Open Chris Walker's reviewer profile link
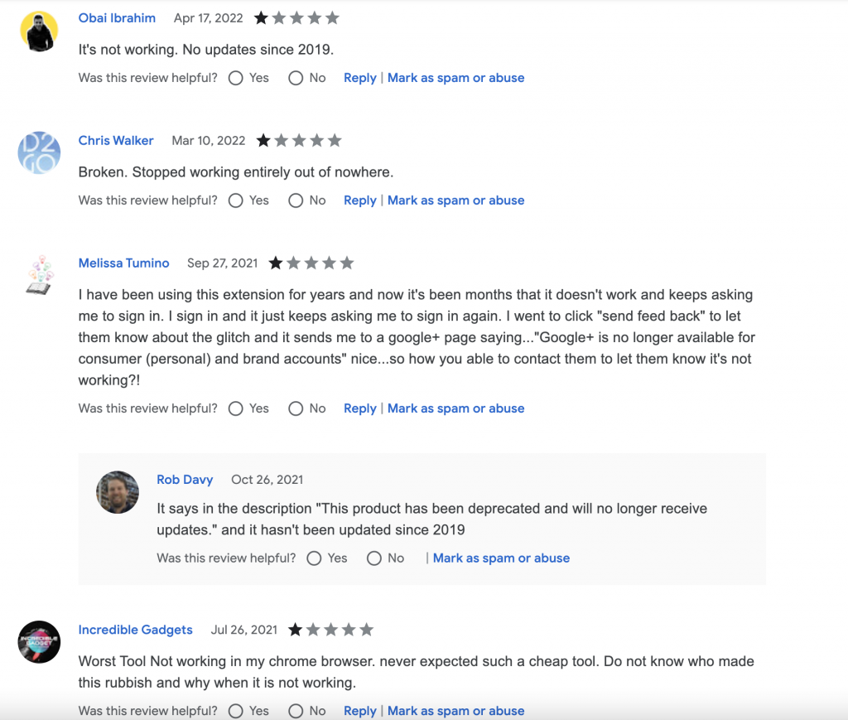 coord(115,140)
